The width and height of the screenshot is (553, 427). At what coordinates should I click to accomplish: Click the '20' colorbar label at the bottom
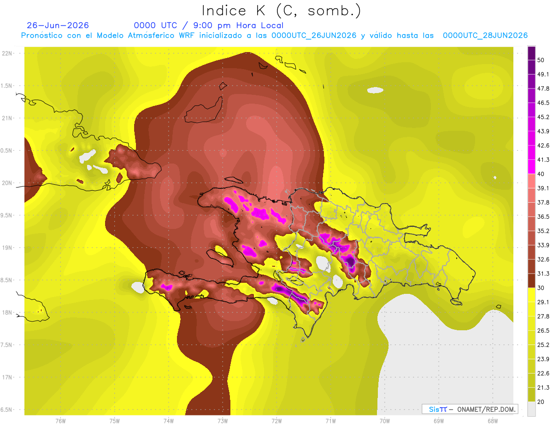pyautogui.click(x=541, y=402)
